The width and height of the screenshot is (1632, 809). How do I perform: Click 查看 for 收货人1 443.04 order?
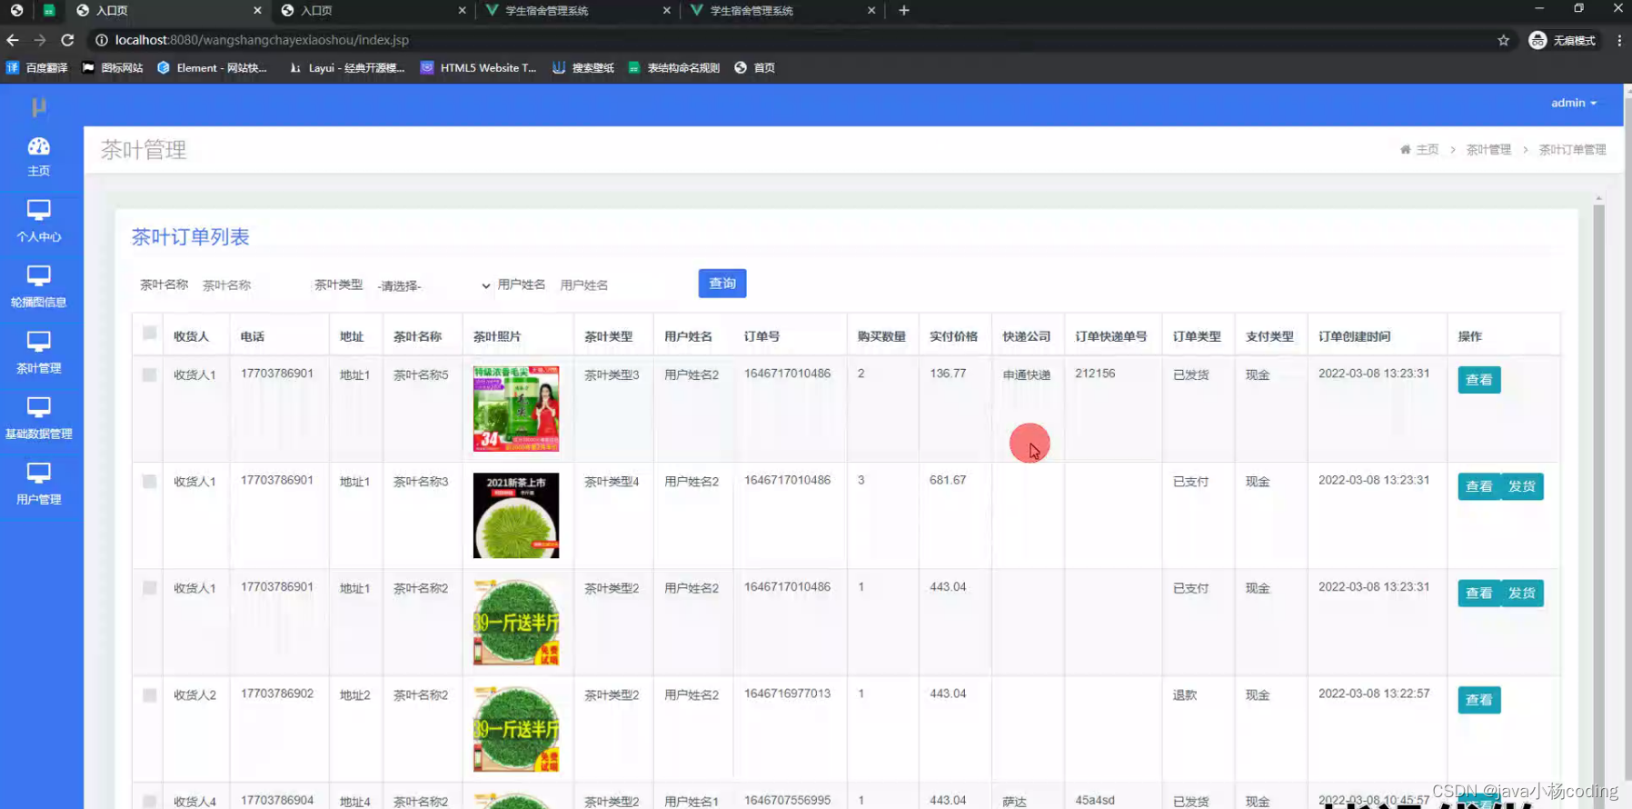pyautogui.click(x=1478, y=593)
